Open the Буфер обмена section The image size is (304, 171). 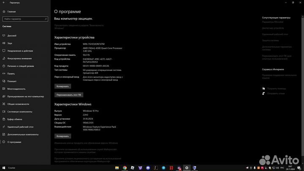coord(15,119)
